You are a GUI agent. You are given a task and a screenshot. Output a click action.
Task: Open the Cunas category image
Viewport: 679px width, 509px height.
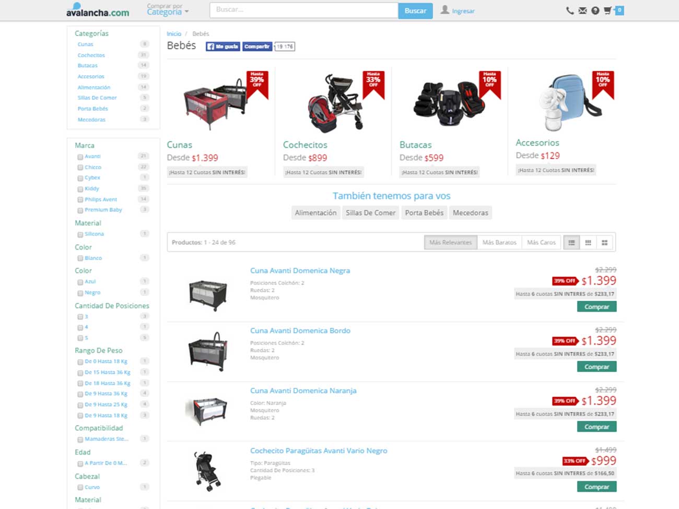(x=215, y=104)
